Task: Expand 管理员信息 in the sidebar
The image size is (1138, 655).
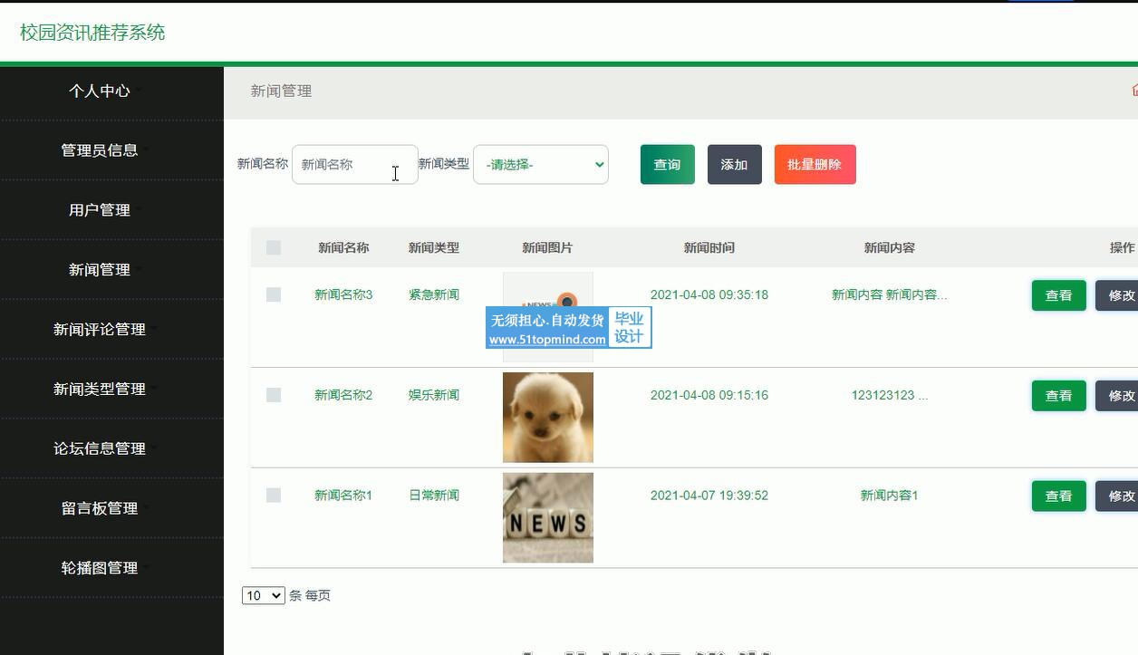Action: pos(100,150)
